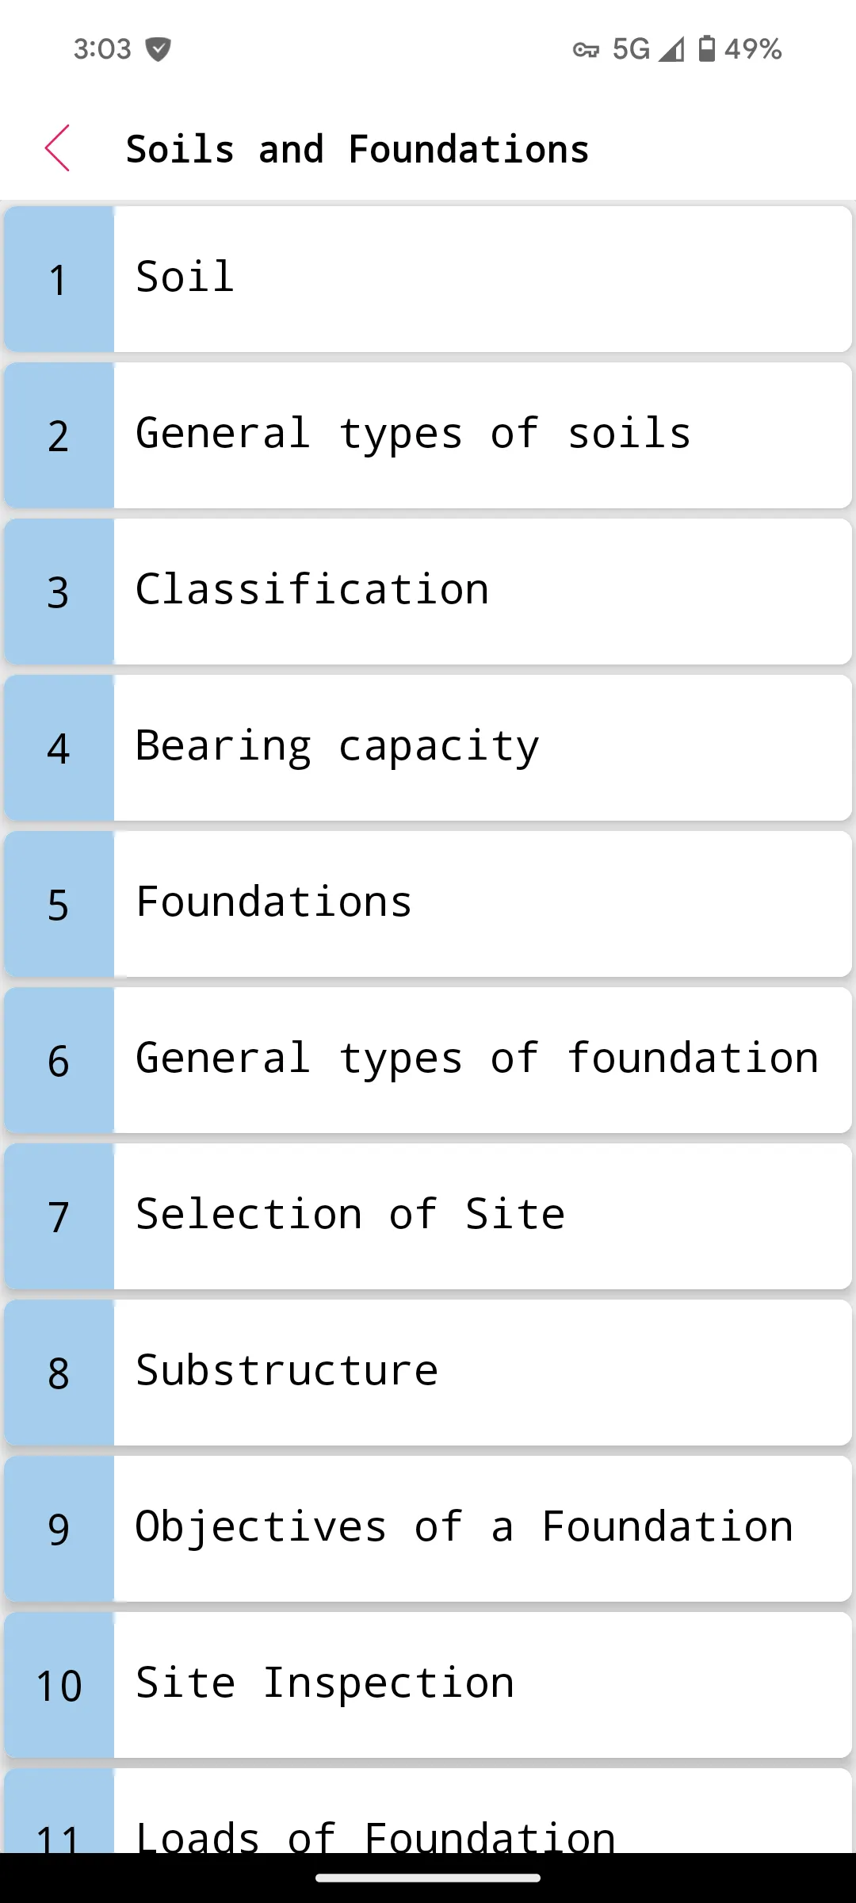Tap the blue number 6 tile
This screenshot has width=856, height=1903.
pyautogui.click(x=59, y=1060)
